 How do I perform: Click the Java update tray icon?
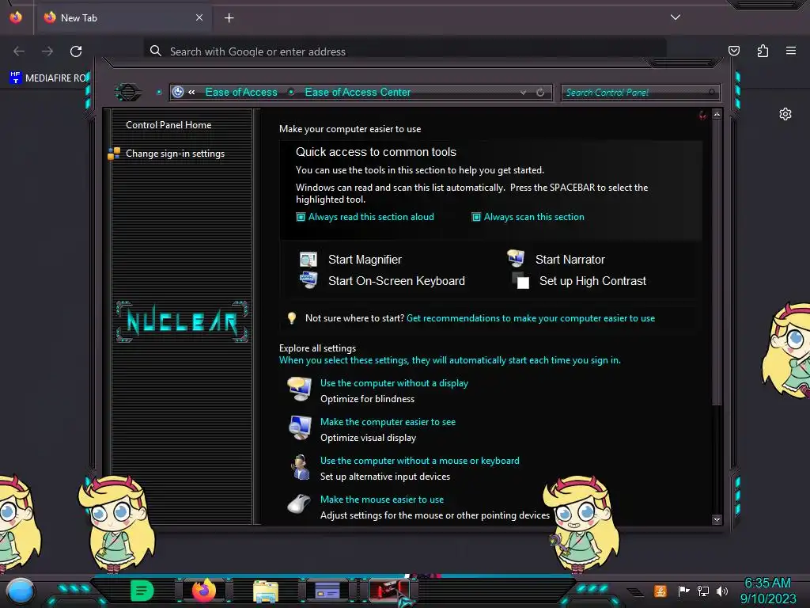[x=660, y=591]
